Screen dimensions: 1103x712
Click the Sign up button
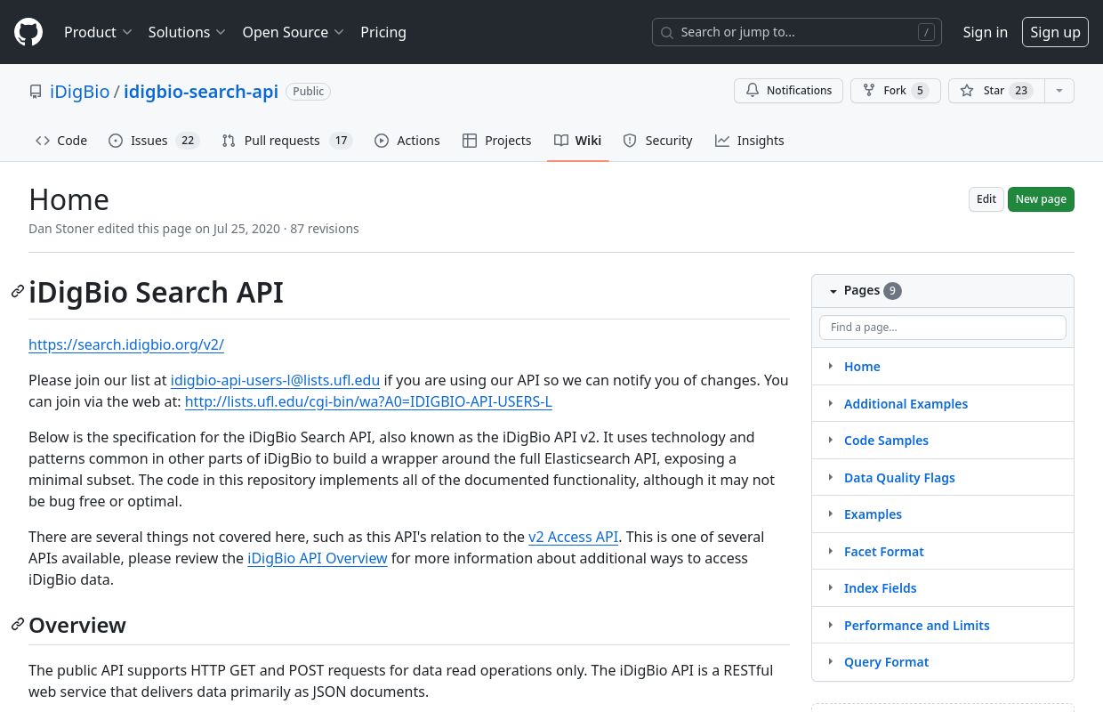point(1055,32)
